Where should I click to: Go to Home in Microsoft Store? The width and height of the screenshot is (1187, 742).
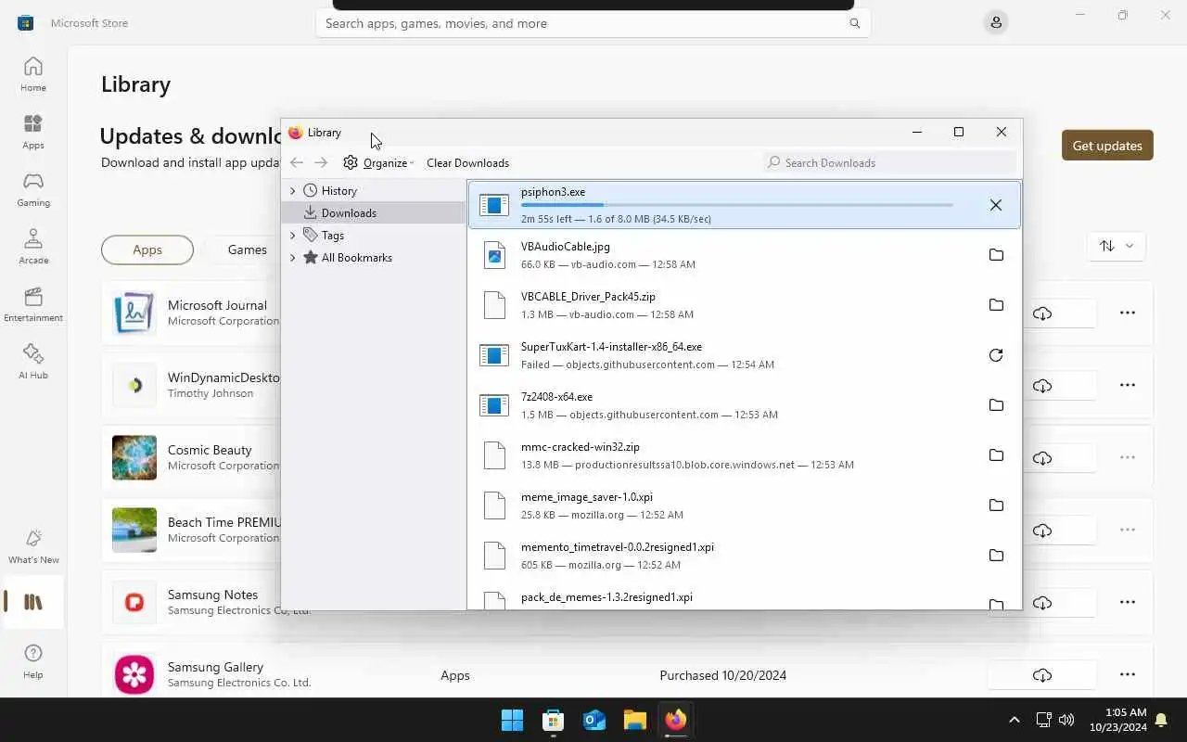coord(33,74)
